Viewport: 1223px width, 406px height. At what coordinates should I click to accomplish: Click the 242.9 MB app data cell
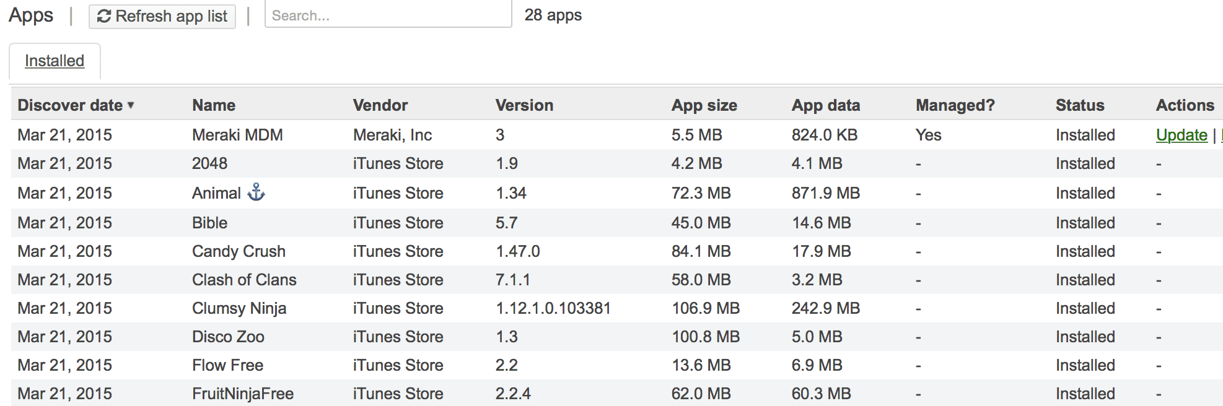pos(825,308)
